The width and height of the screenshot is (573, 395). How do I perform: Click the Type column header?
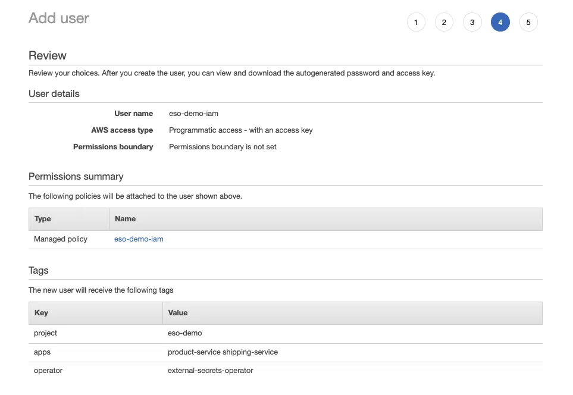(42, 218)
